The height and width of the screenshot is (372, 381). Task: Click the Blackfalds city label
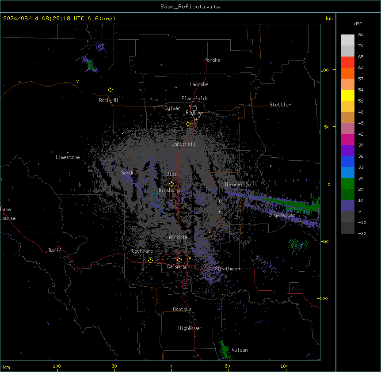pyautogui.click(x=195, y=99)
